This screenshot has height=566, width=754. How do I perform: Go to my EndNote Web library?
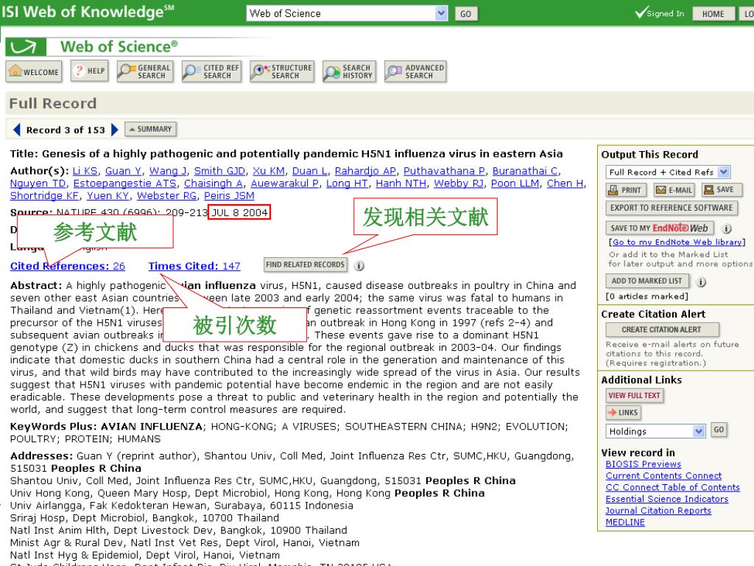677,242
